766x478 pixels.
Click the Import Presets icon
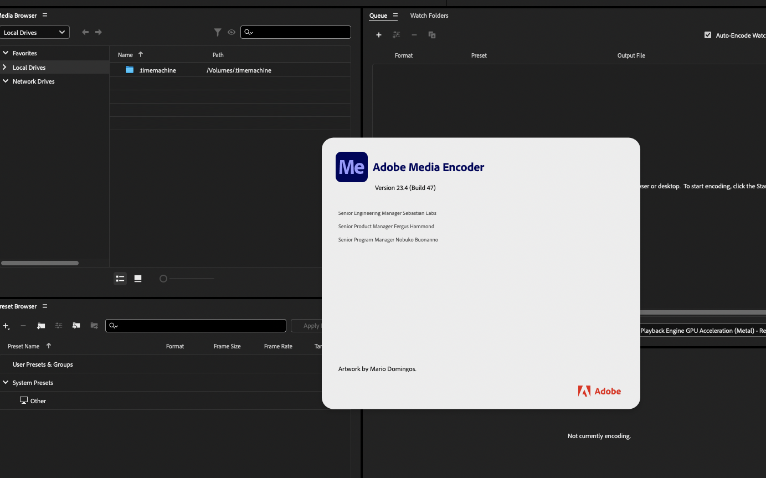[76, 326]
